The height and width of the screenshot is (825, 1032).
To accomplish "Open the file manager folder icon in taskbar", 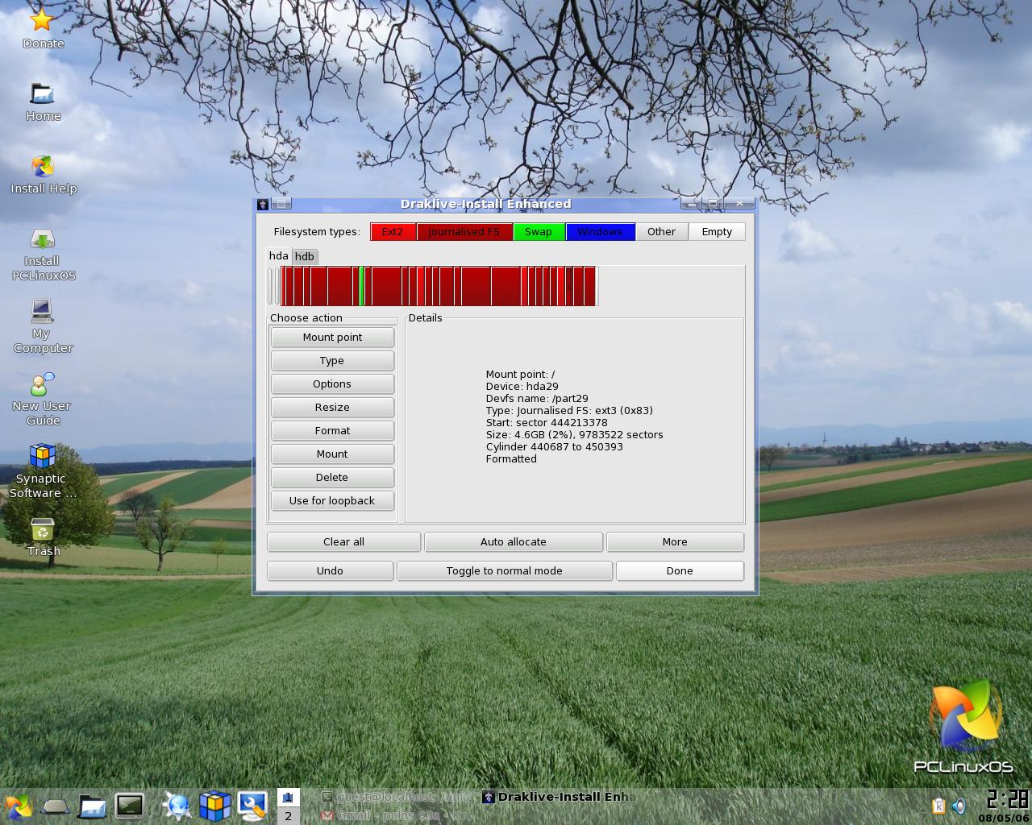I will pyautogui.click(x=92, y=806).
